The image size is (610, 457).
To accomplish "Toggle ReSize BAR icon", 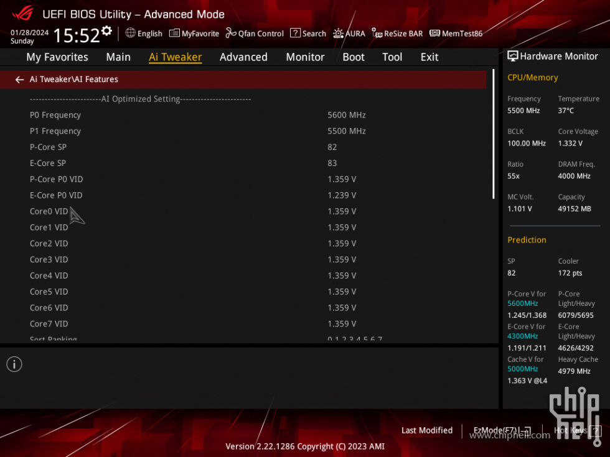I will point(377,34).
